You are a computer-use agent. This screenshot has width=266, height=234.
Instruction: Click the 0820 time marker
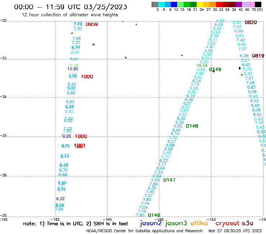251,22
